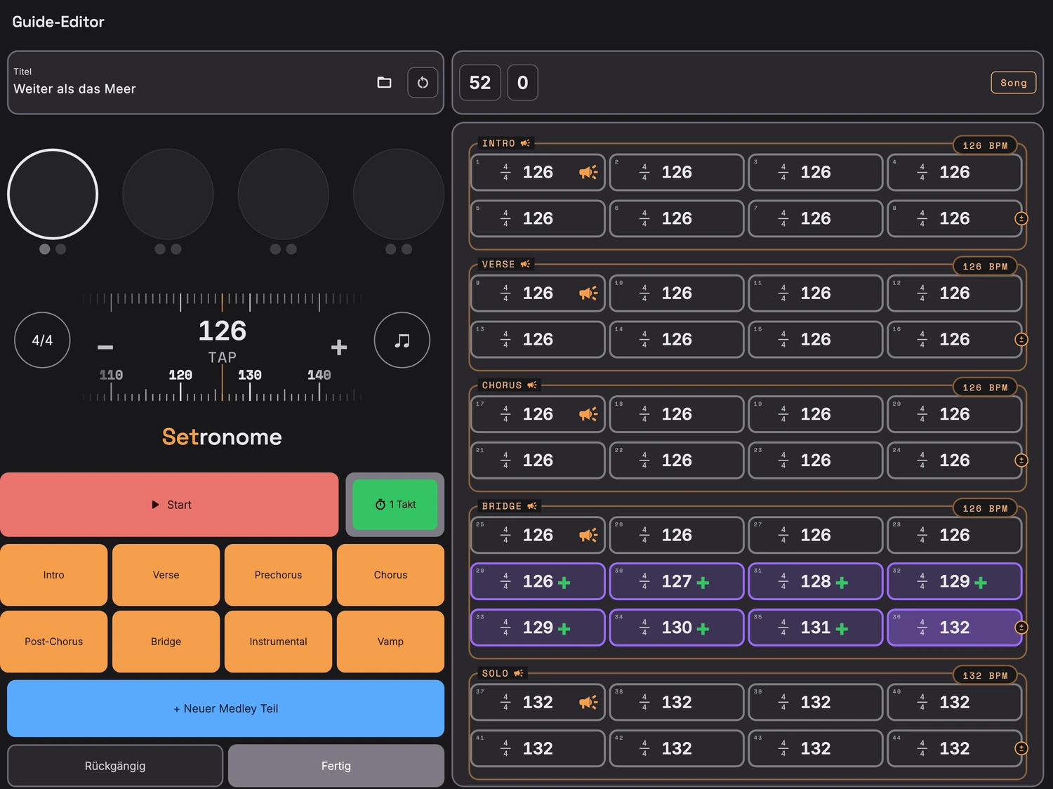Image resolution: width=1053 pixels, height=789 pixels.
Task: Click the round icon at the end of measure 36
Action: pos(1021,628)
